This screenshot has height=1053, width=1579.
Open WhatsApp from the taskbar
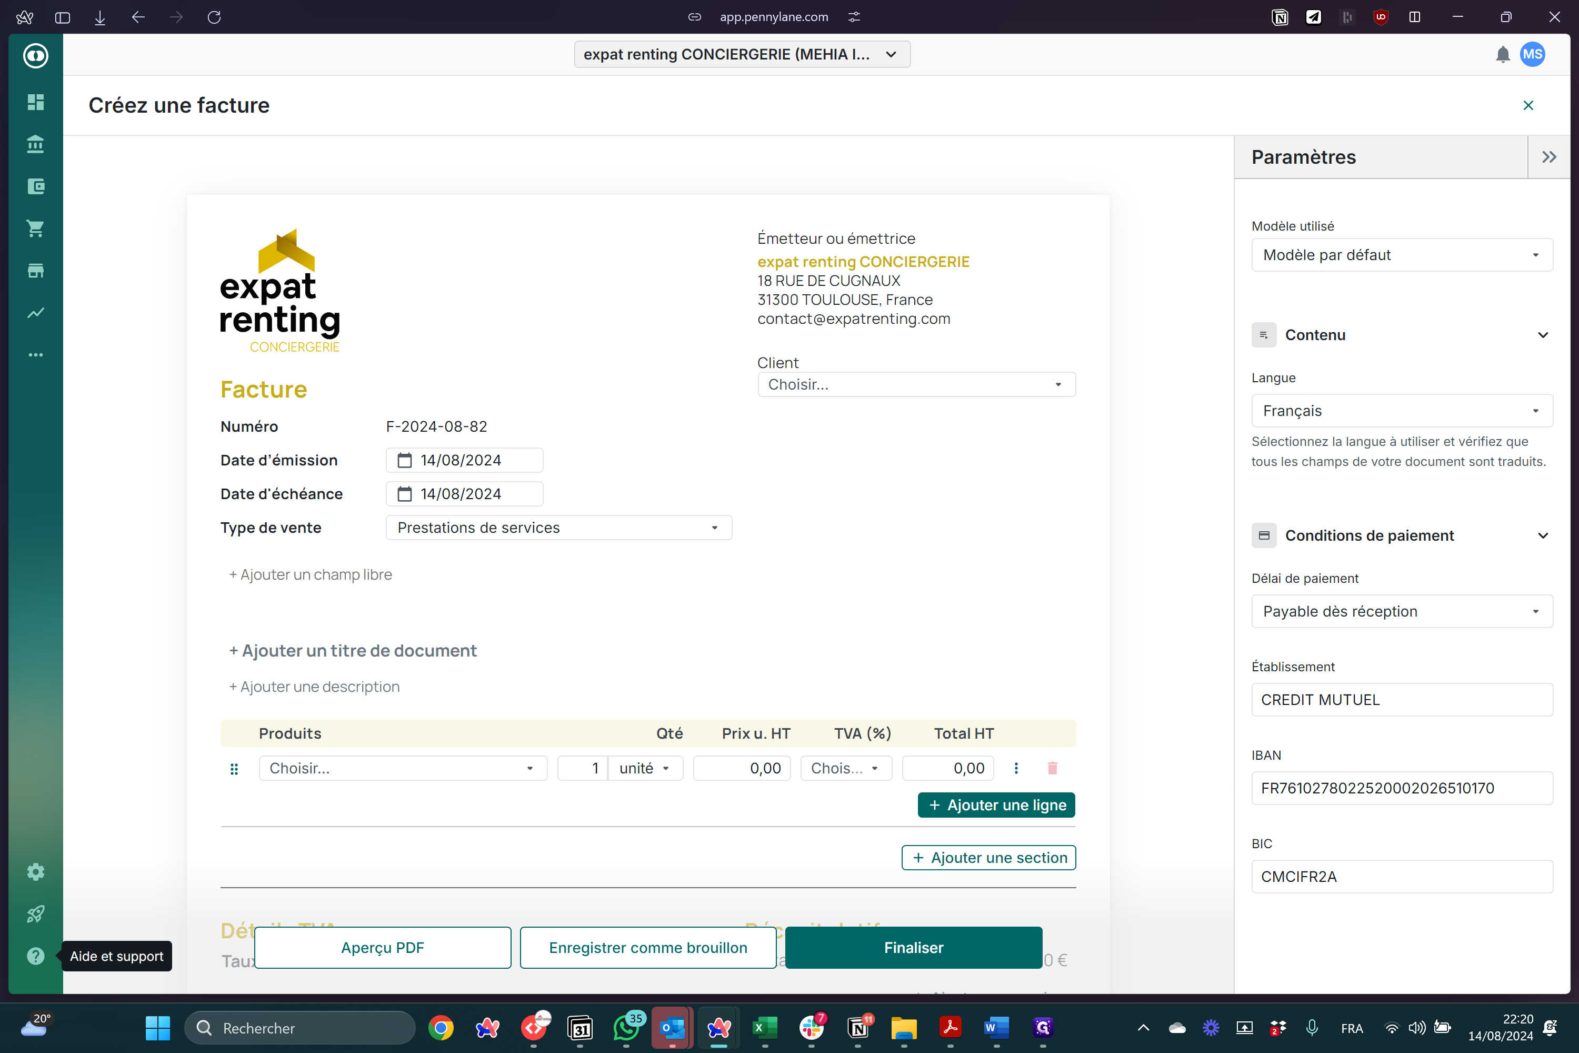(626, 1028)
